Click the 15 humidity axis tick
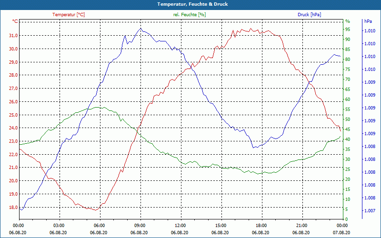The image size is (381, 238). [x=348, y=189]
